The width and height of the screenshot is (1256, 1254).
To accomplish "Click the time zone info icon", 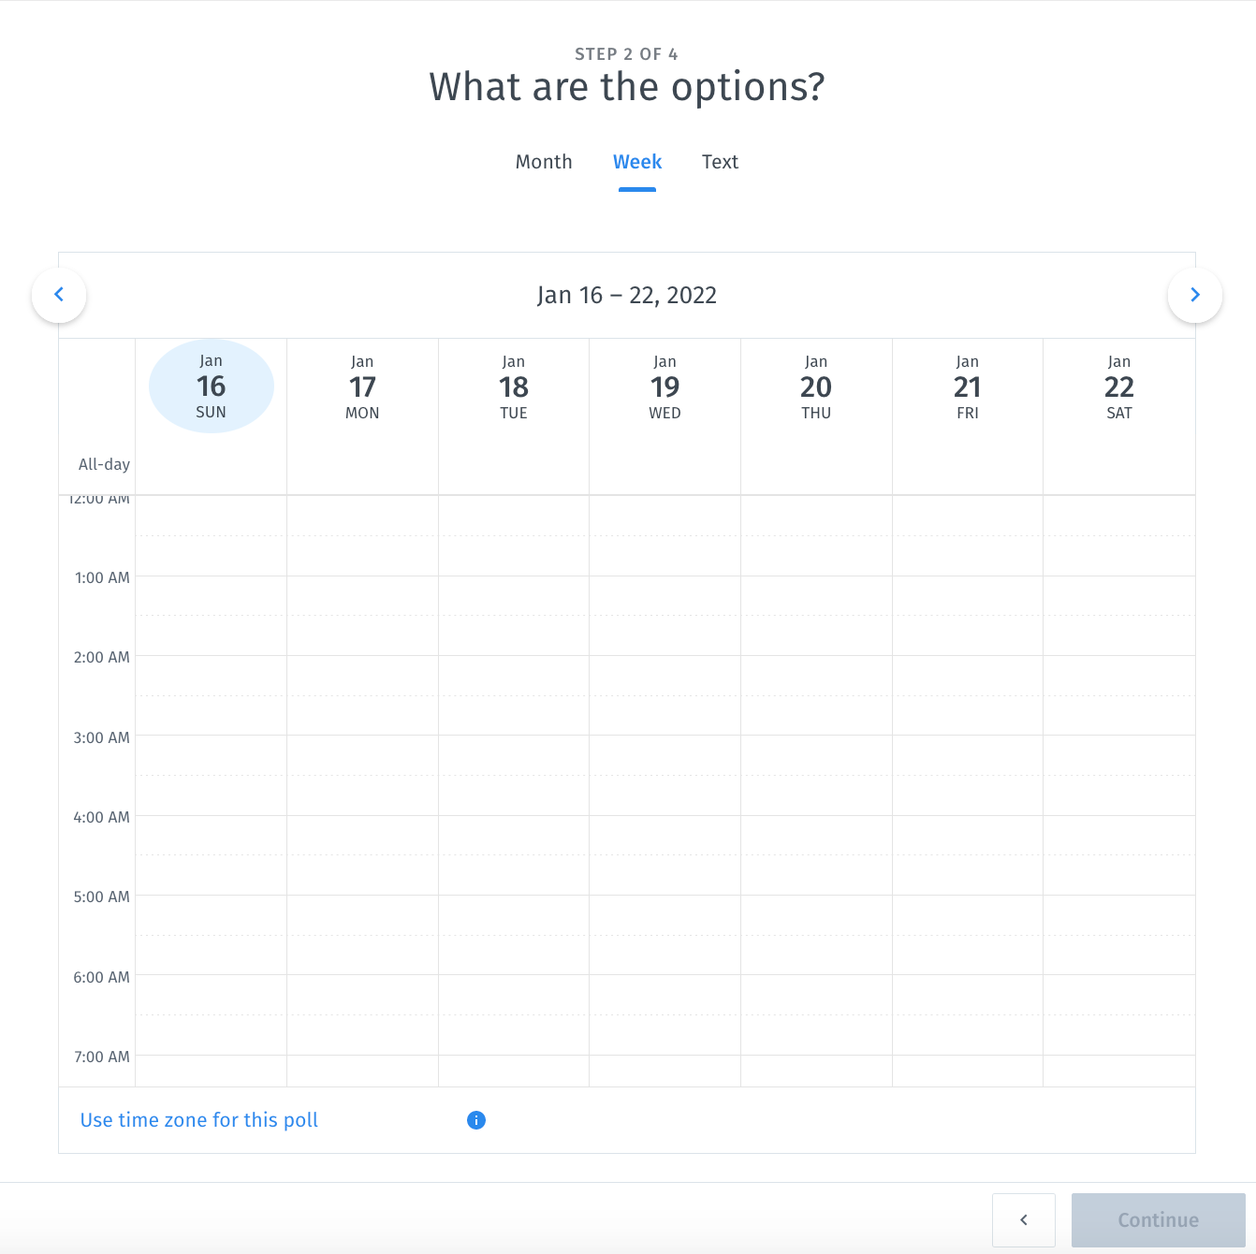I will click(x=476, y=1120).
